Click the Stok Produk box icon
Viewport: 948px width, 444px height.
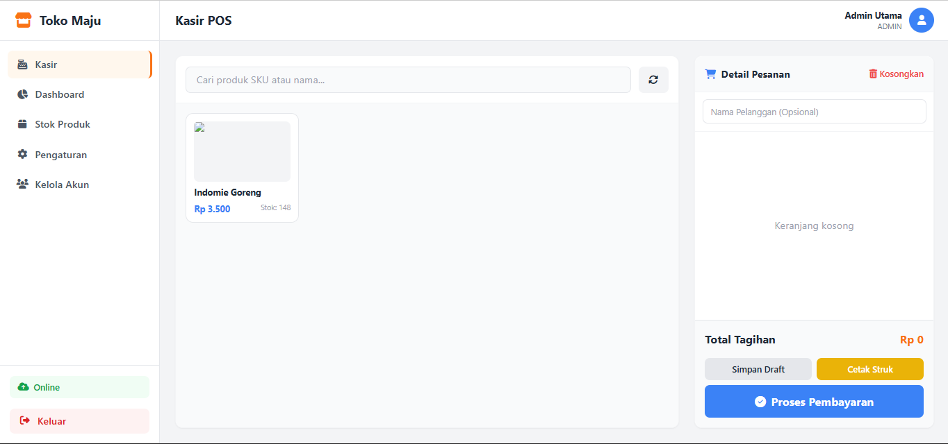(x=22, y=124)
